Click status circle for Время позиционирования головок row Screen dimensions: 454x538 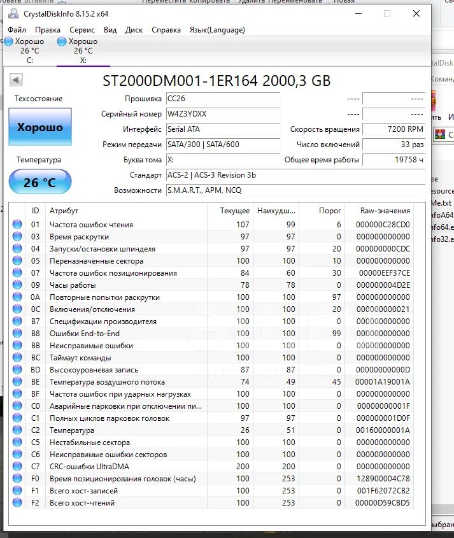tap(17, 478)
